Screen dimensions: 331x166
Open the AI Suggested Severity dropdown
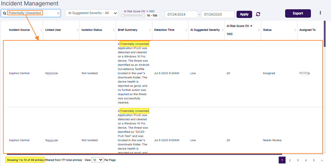click(91, 13)
